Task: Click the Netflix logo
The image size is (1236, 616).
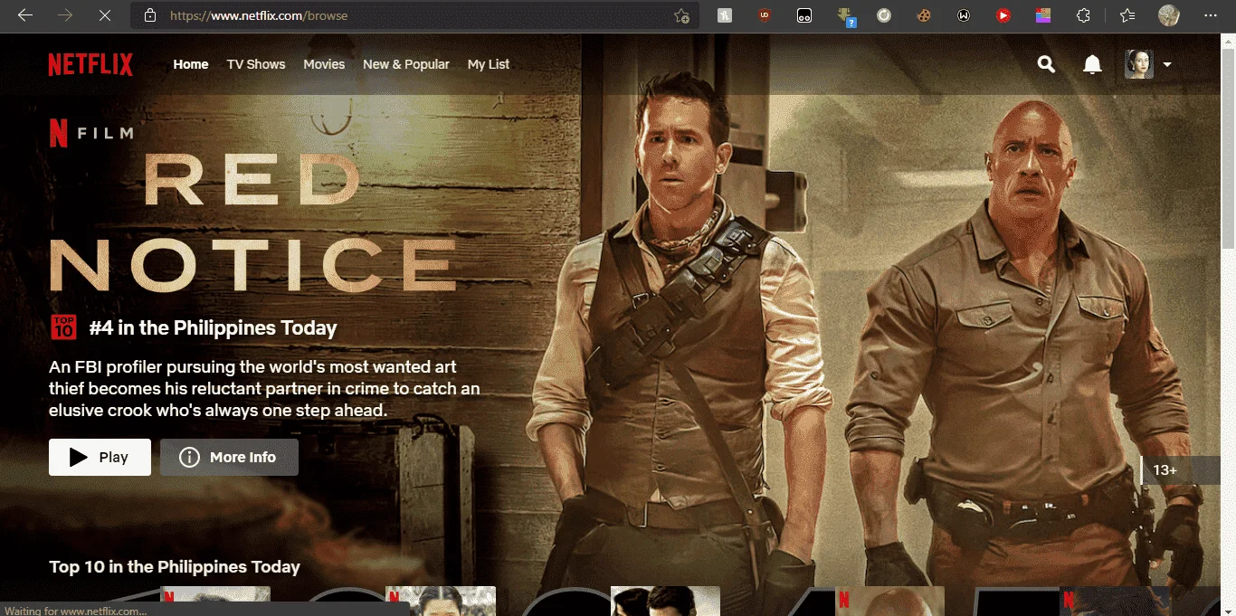Action: (90, 64)
